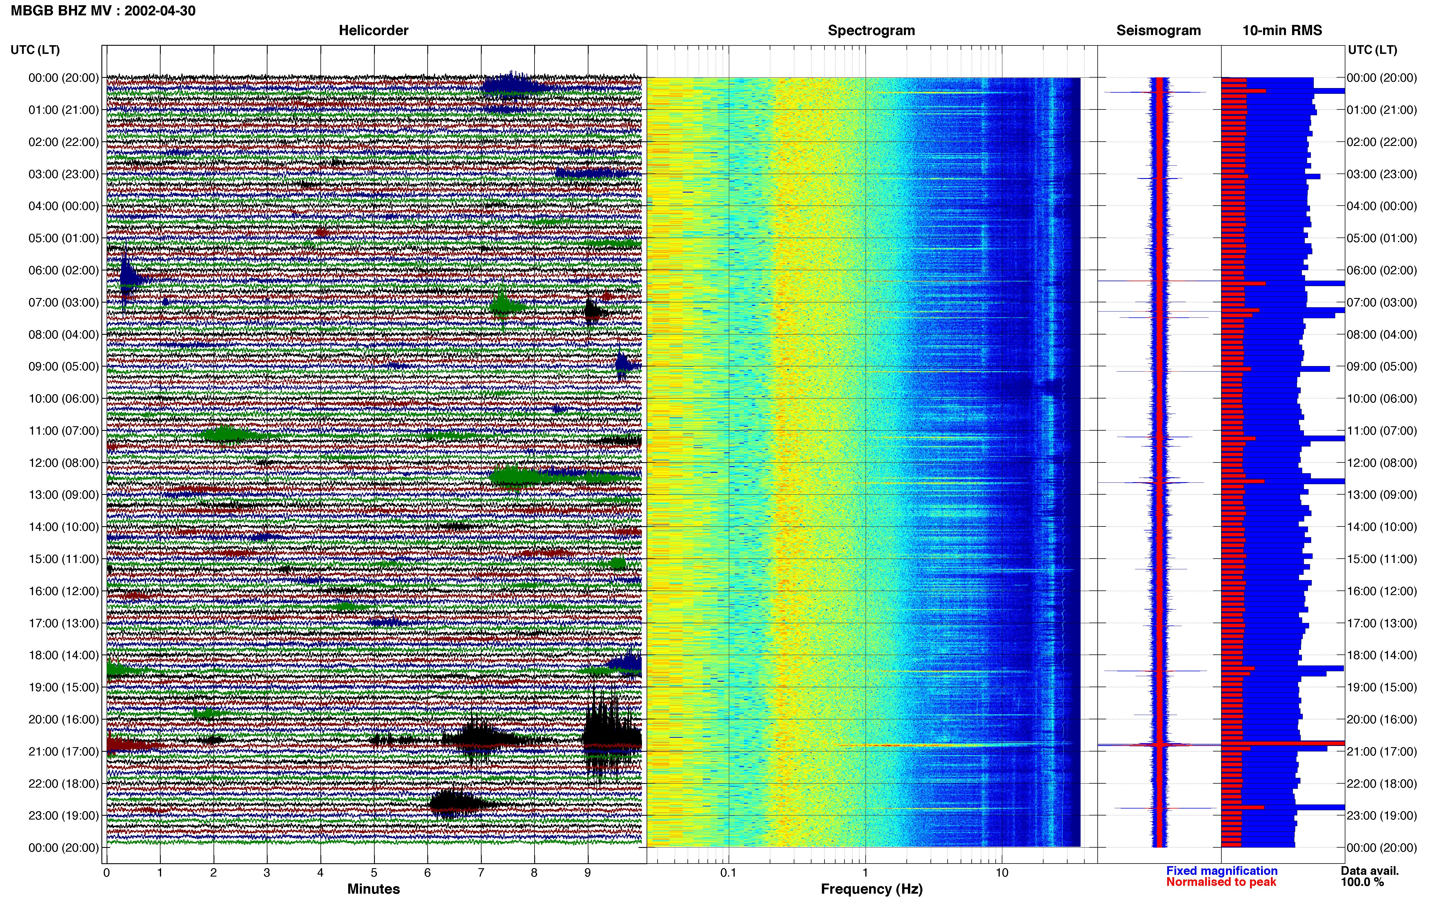The image size is (1454, 909).
Task: Select left time label 07:00 (03:00)
Action: 64,302
